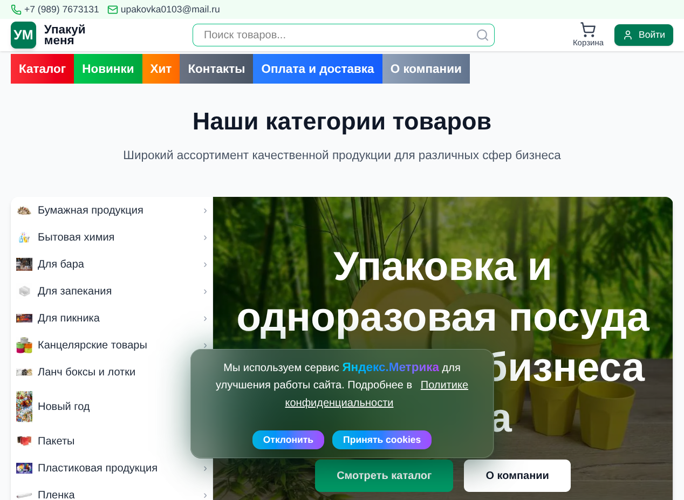684x500 pixels.
Task: Click the user icon in Войти button
Action: point(627,35)
